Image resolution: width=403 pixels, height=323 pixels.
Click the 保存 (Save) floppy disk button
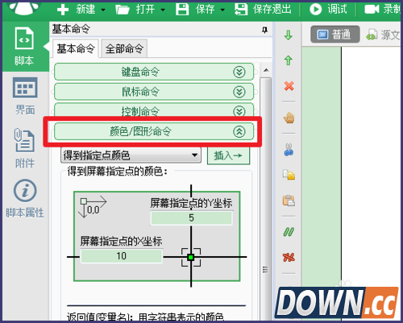coord(195,9)
